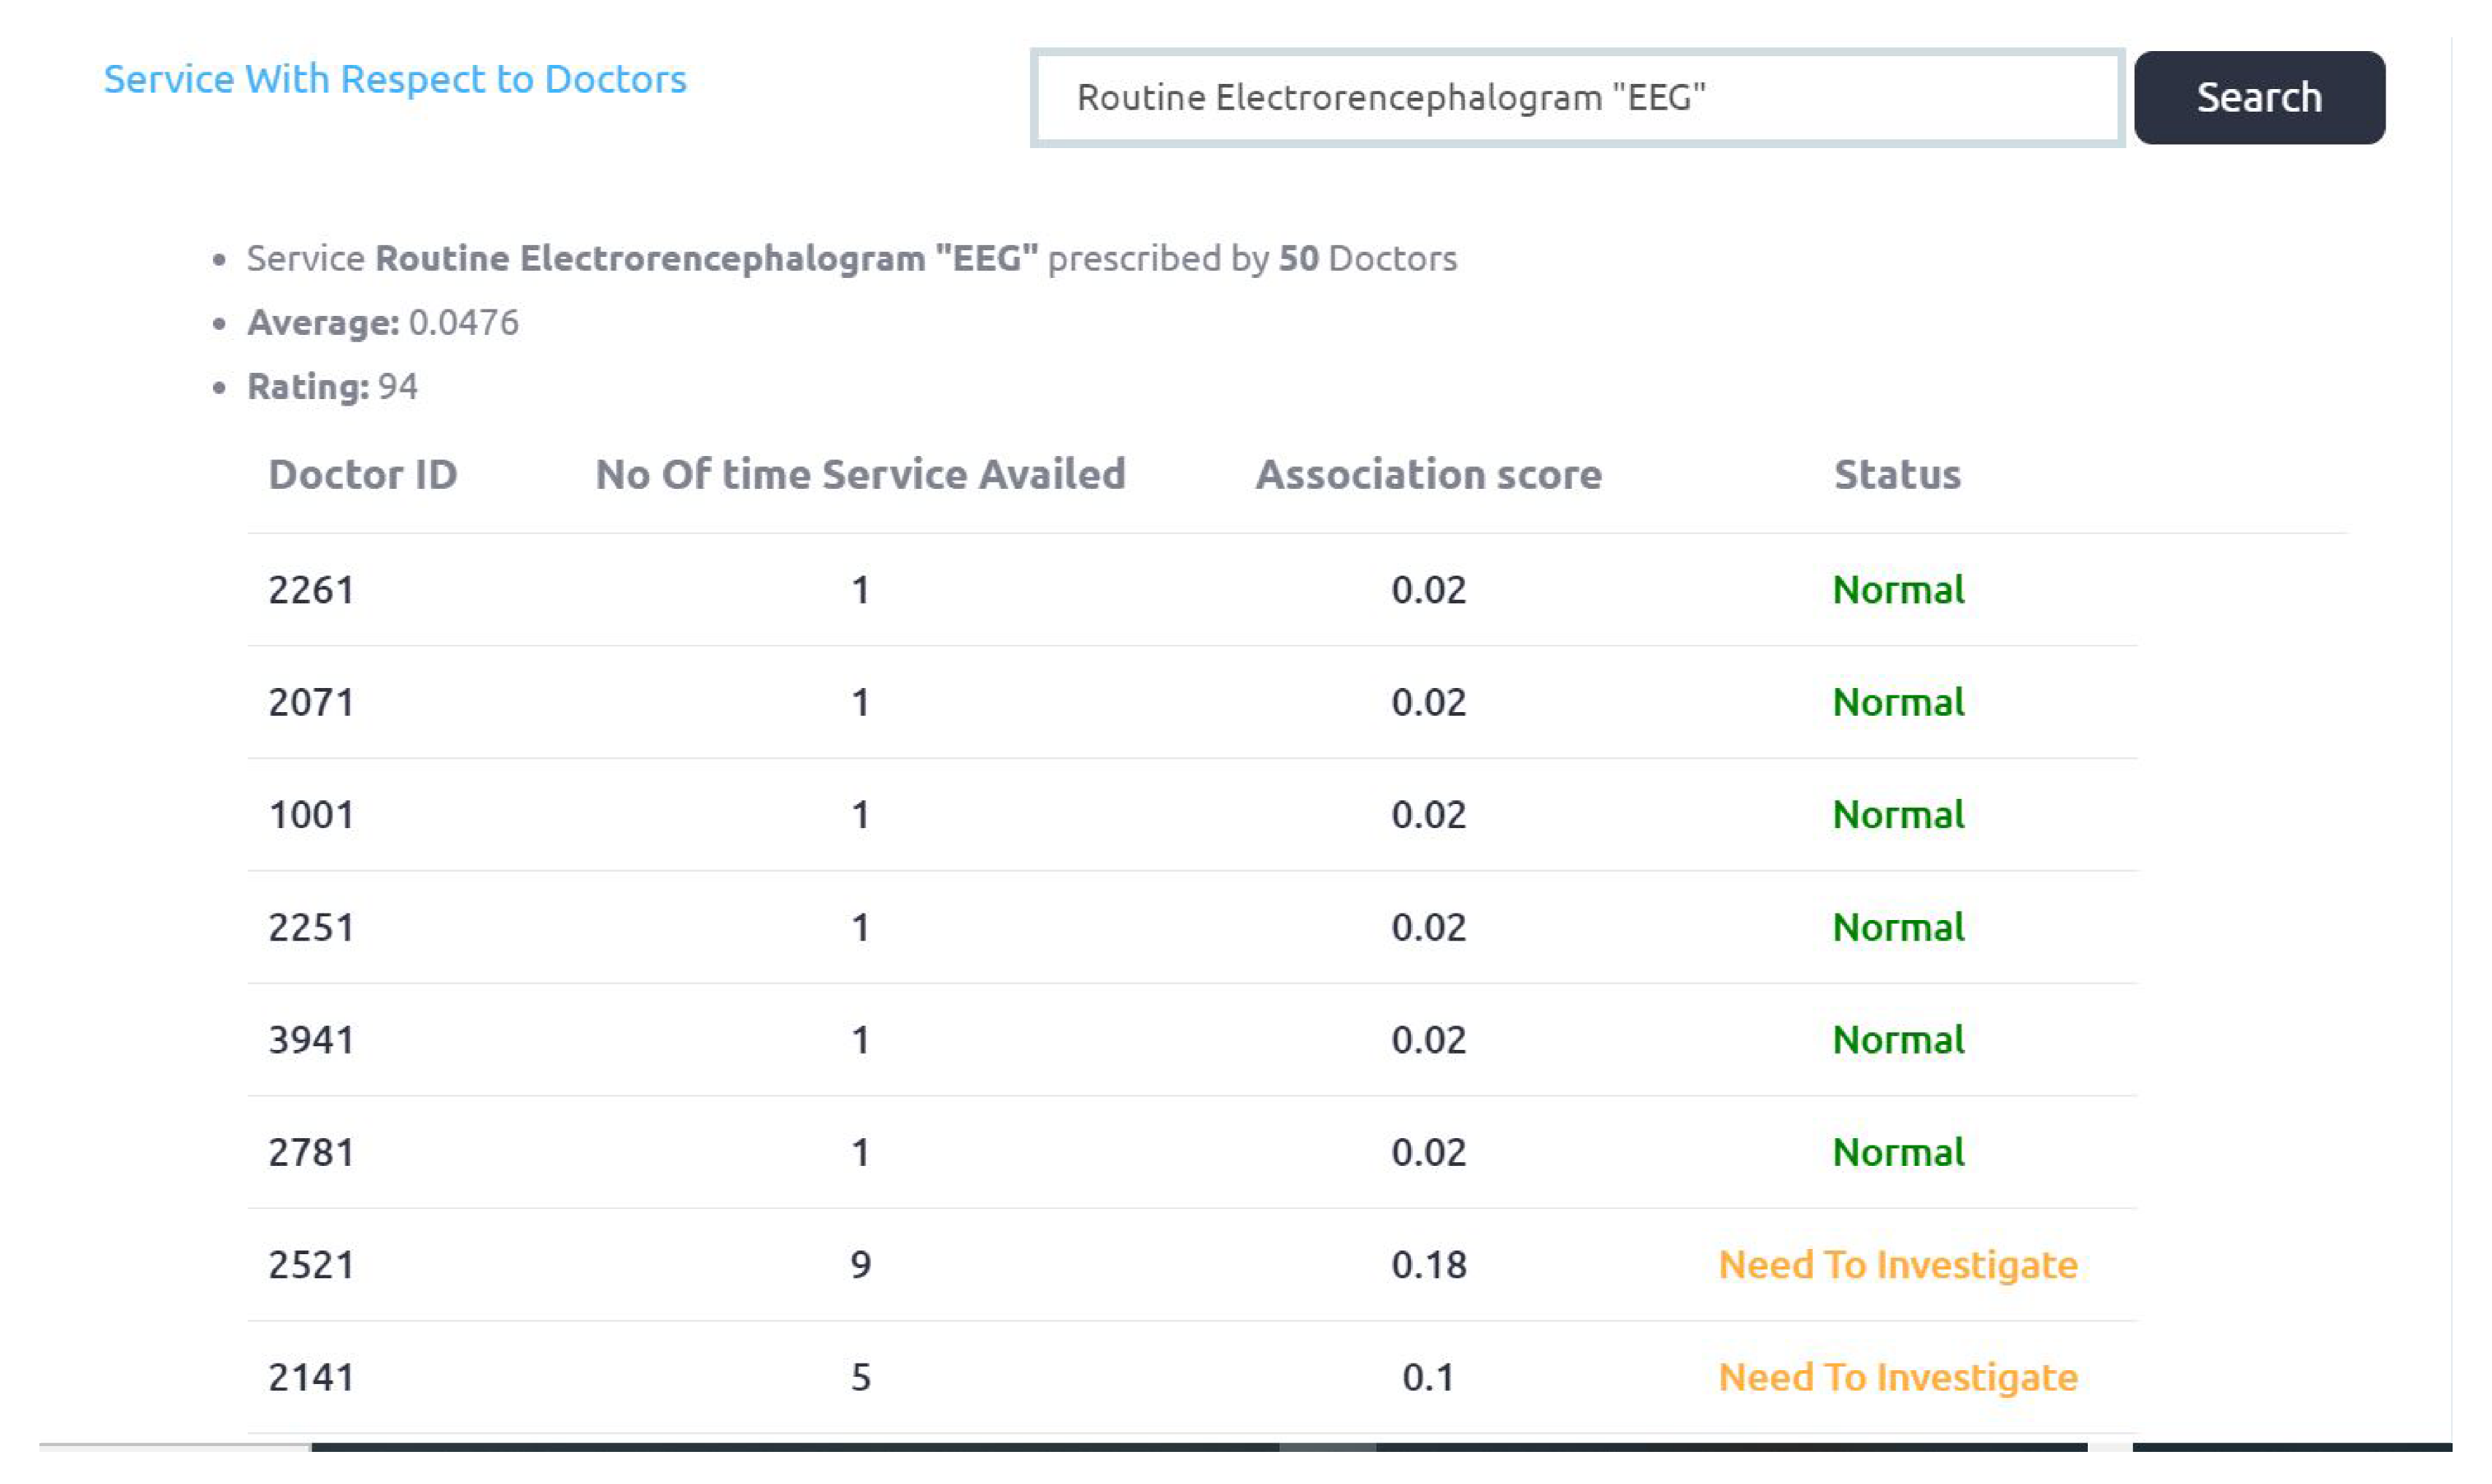The height and width of the screenshot is (1484, 2492).
Task: Click the Doctor ID column header
Action: click(362, 474)
